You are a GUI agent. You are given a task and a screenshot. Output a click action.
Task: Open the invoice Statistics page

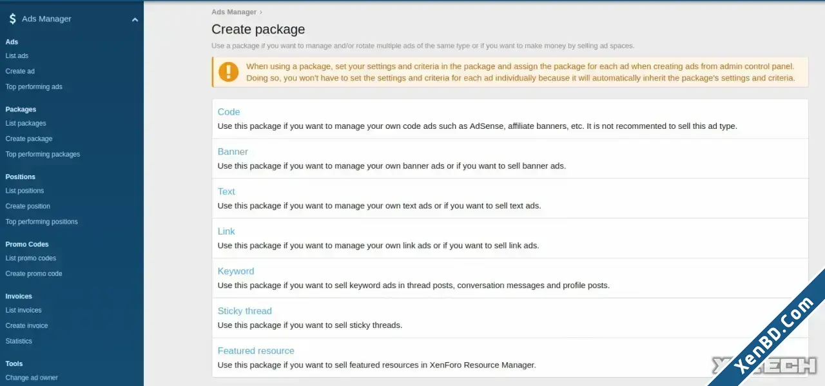[x=19, y=342]
